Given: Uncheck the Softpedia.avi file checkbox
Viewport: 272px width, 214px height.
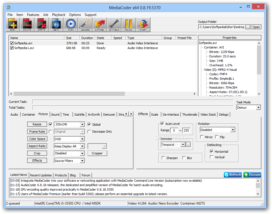Looking at the screenshot, I should [x=12, y=43].
